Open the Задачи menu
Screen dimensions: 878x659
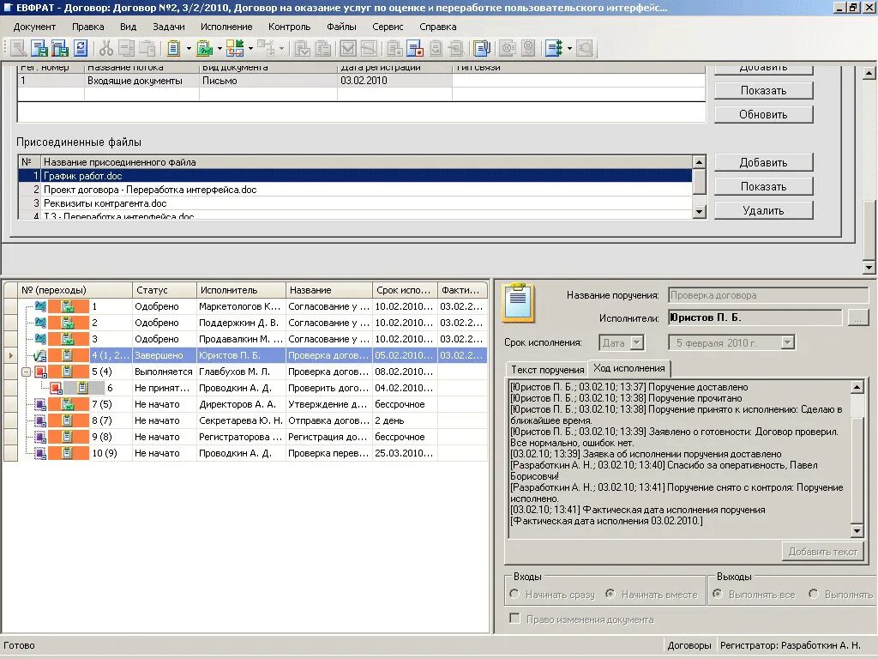tap(169, 27)
